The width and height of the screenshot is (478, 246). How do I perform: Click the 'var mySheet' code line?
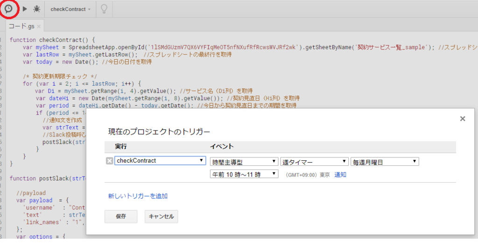click(250, 47)
